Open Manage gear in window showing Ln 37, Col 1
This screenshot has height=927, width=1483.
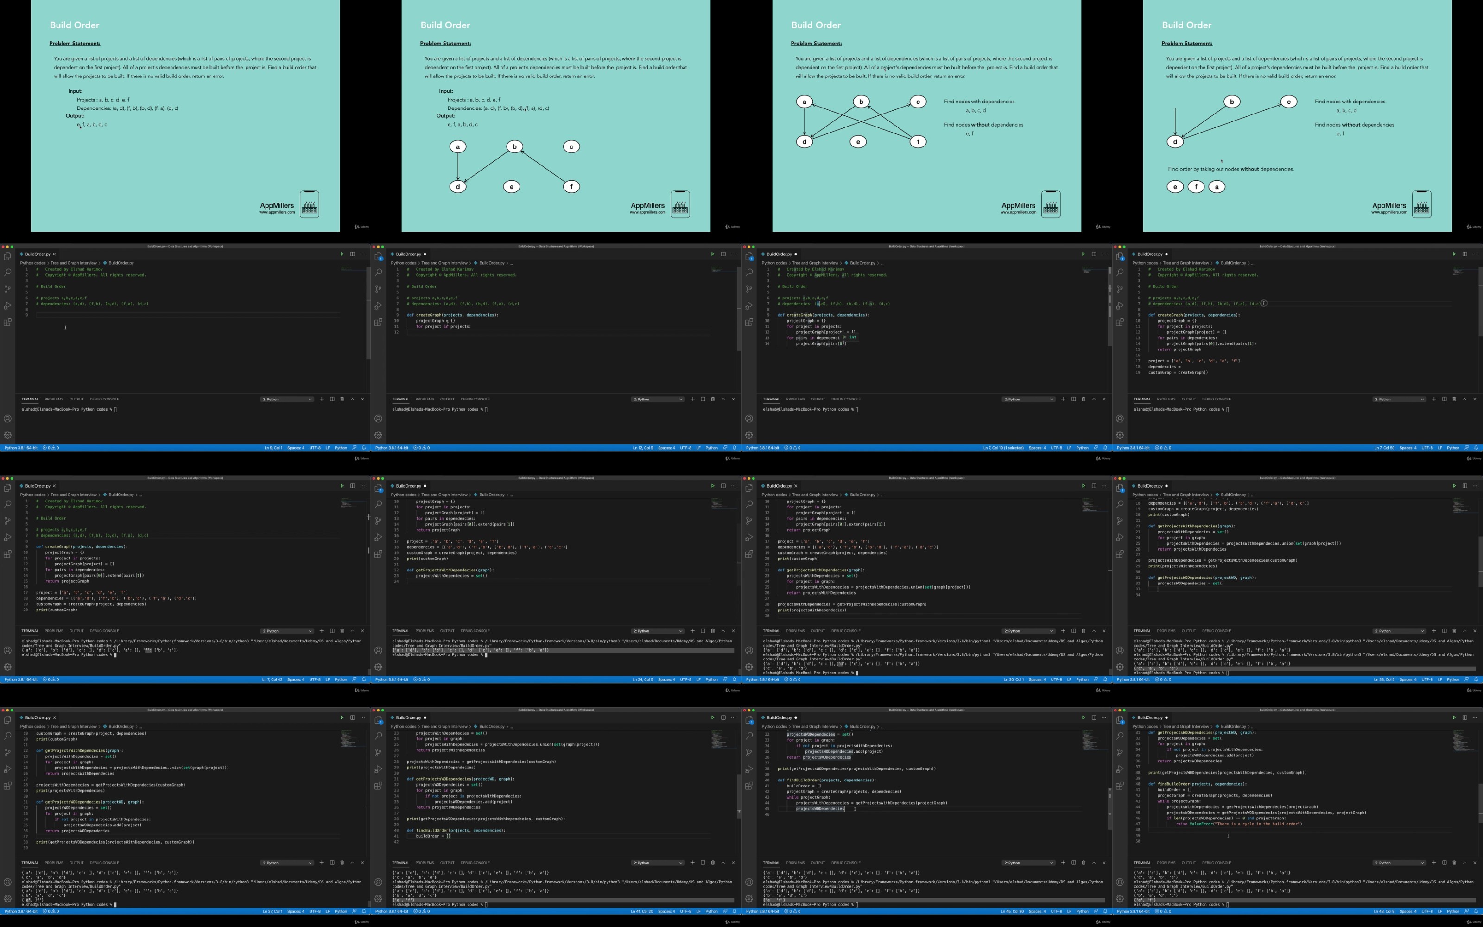[x=7, y=899]
